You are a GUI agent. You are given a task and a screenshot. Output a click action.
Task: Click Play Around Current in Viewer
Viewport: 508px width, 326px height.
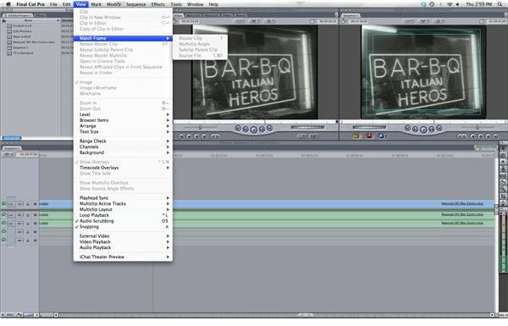pos(262,130)
